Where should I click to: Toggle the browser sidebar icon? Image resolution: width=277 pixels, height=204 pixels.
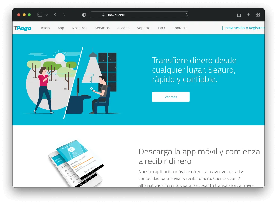(x=40, y=15)
